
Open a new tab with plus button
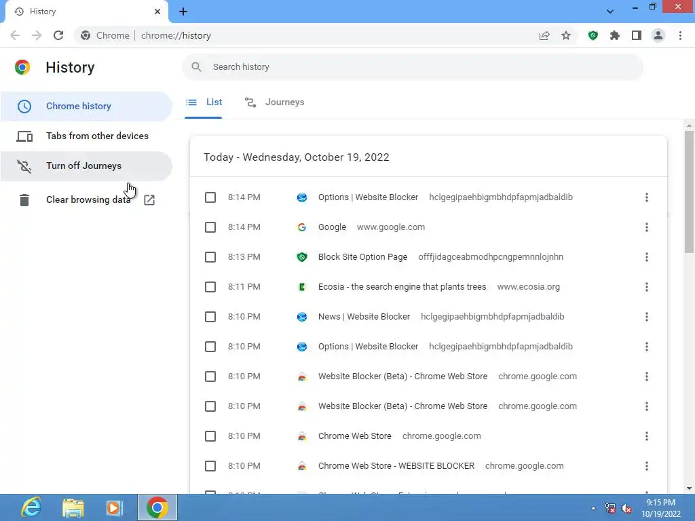[x=183, y=12]
